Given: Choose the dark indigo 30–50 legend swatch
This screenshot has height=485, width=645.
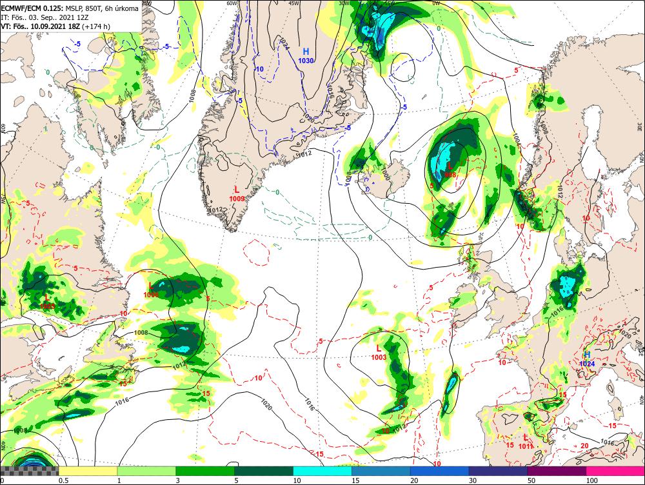Looking at the screenshot, I should click(498, 471).
